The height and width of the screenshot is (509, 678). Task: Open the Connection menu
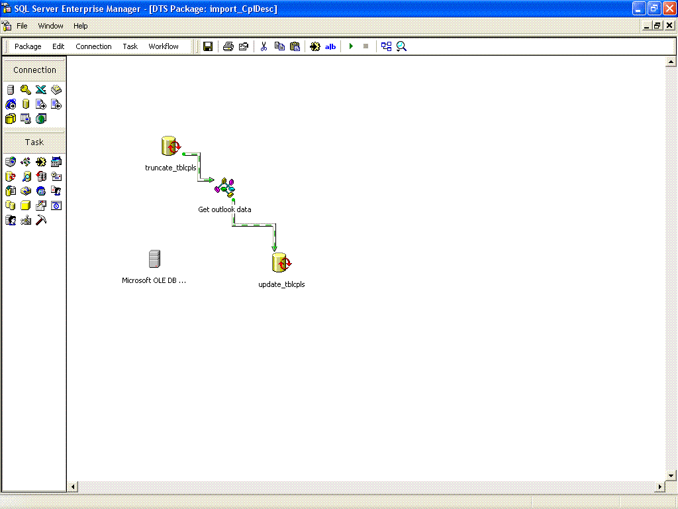pyautogui.click(x=93, y=46)
